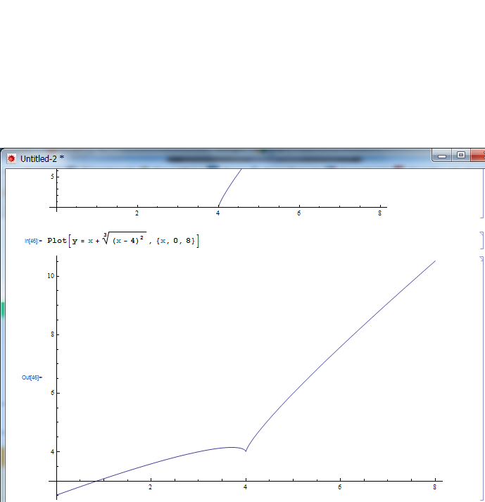Click the Untitled-2 window title bar
485x502 pixels.
click(x=211, y=158)
